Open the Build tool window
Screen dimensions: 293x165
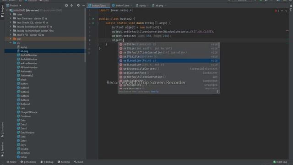(78, 162)
